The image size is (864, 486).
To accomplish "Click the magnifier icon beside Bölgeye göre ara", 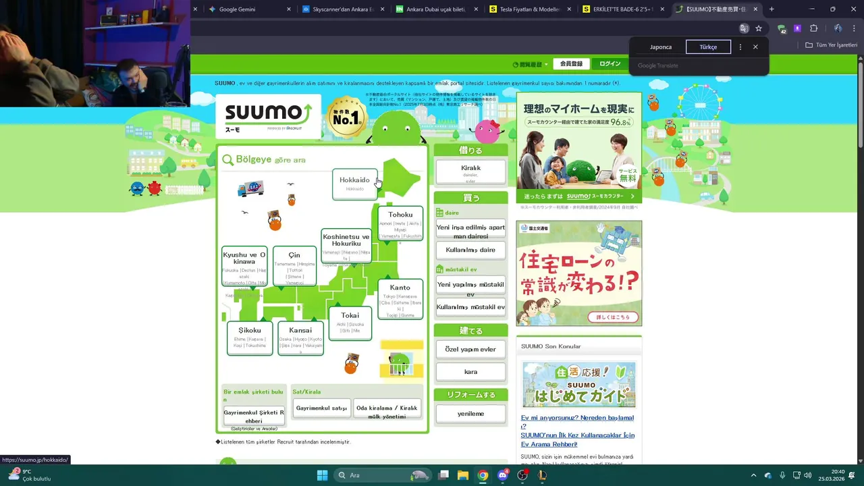I will (x=228, y=160).
